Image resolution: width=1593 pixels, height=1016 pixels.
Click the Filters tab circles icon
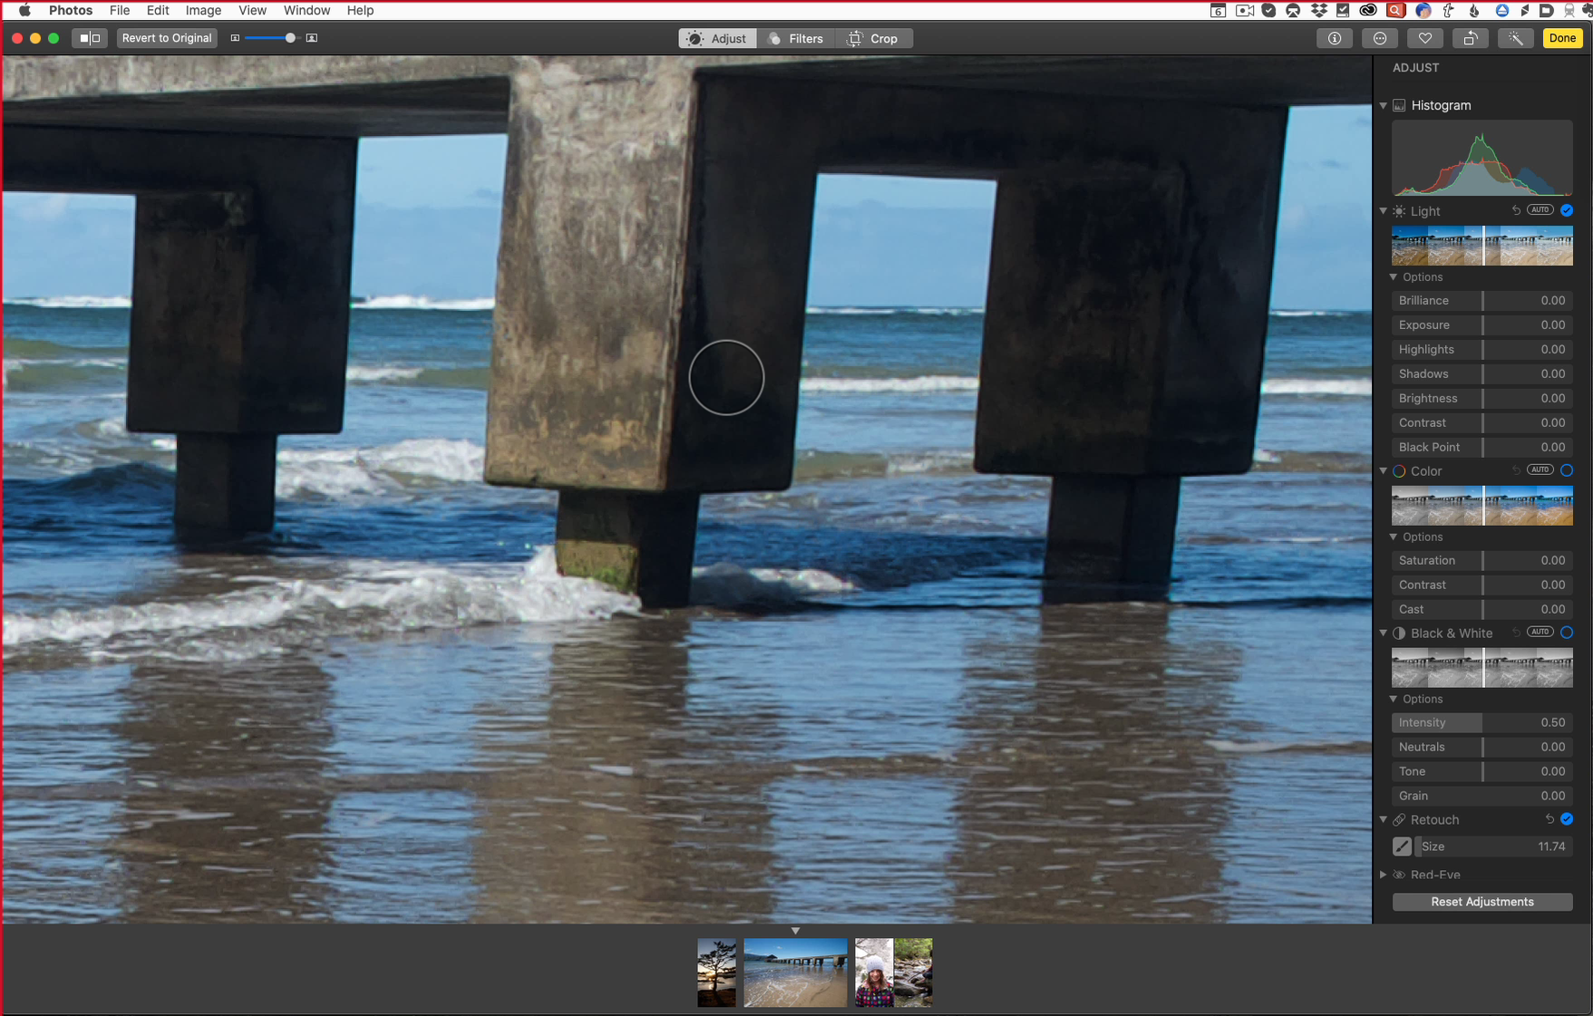coord(775,39)
